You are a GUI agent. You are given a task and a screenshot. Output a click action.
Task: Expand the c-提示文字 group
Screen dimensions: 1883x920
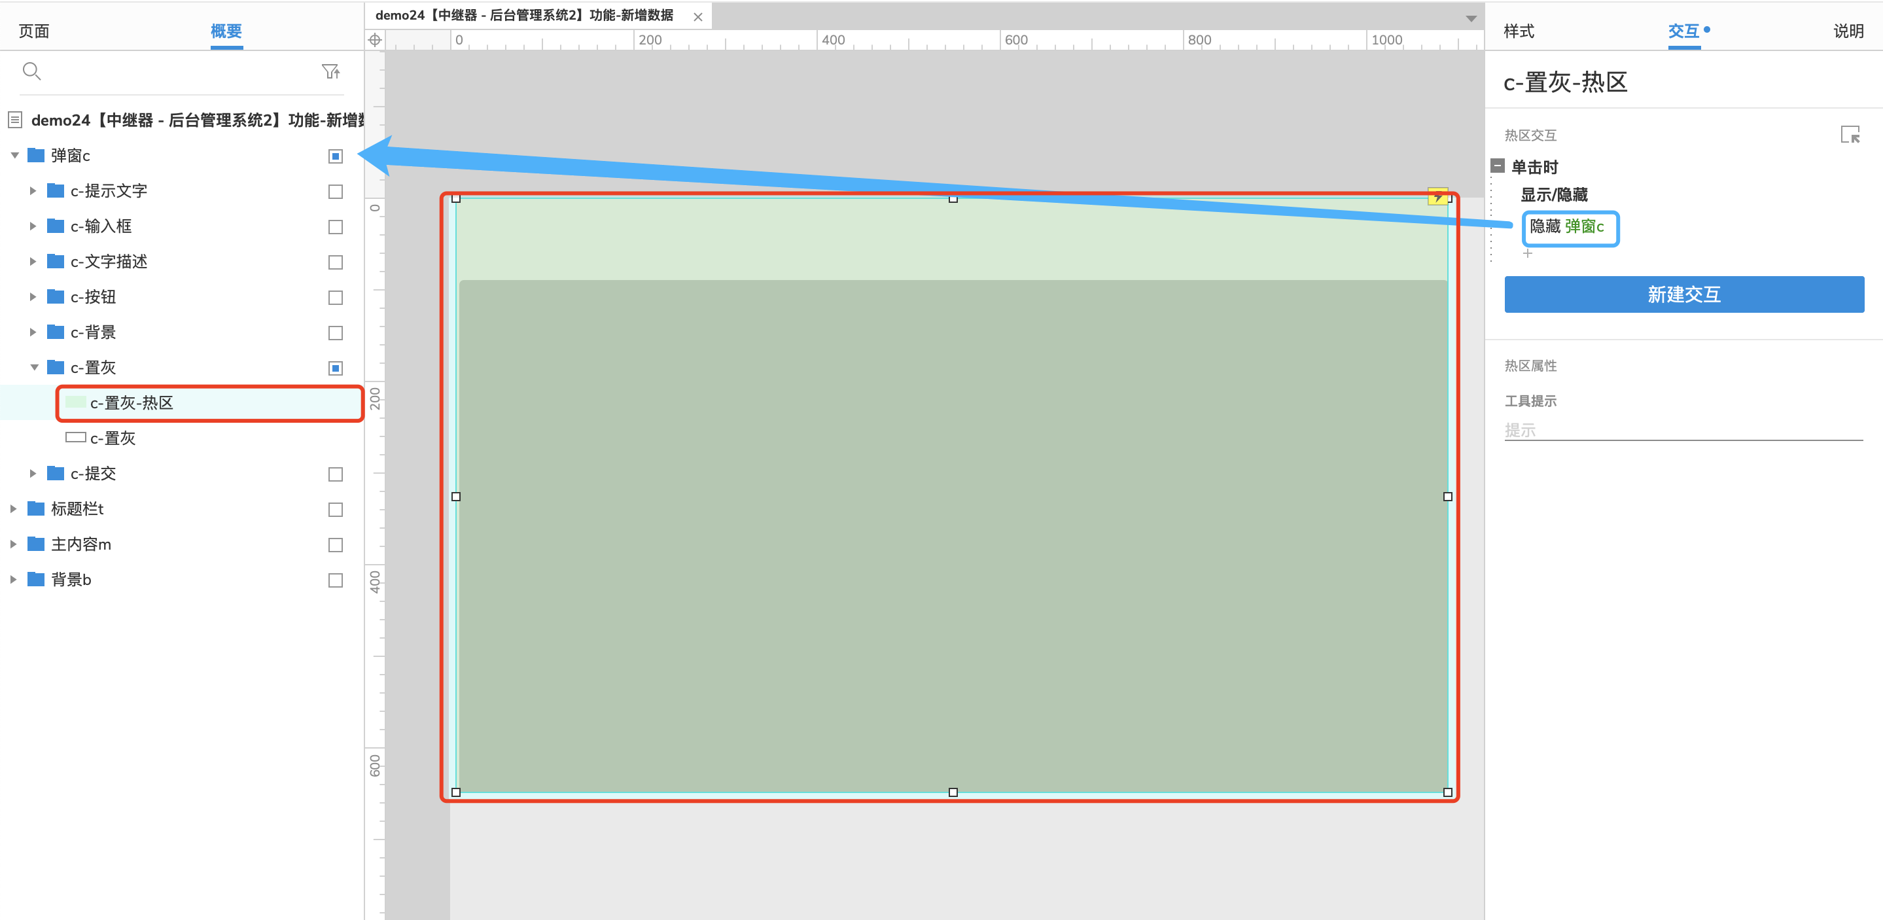(33, 191)
